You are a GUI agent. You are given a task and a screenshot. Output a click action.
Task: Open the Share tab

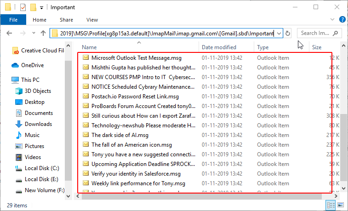66,20
